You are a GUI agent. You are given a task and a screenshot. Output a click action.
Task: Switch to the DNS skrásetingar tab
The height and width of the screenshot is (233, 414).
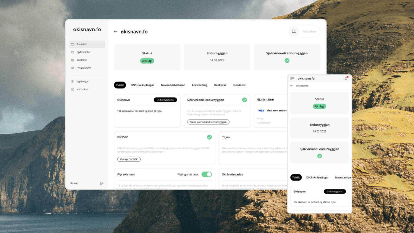[x=142, y=85]
